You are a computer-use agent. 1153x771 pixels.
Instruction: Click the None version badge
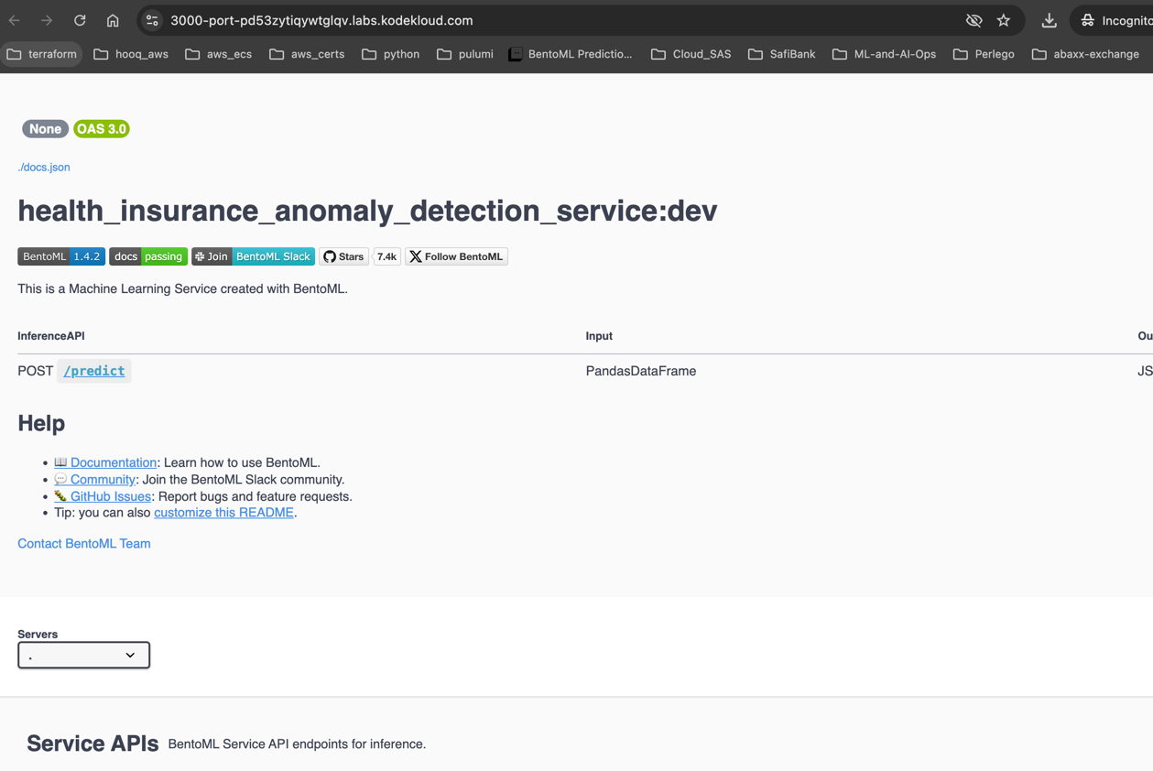click(45, 129)
